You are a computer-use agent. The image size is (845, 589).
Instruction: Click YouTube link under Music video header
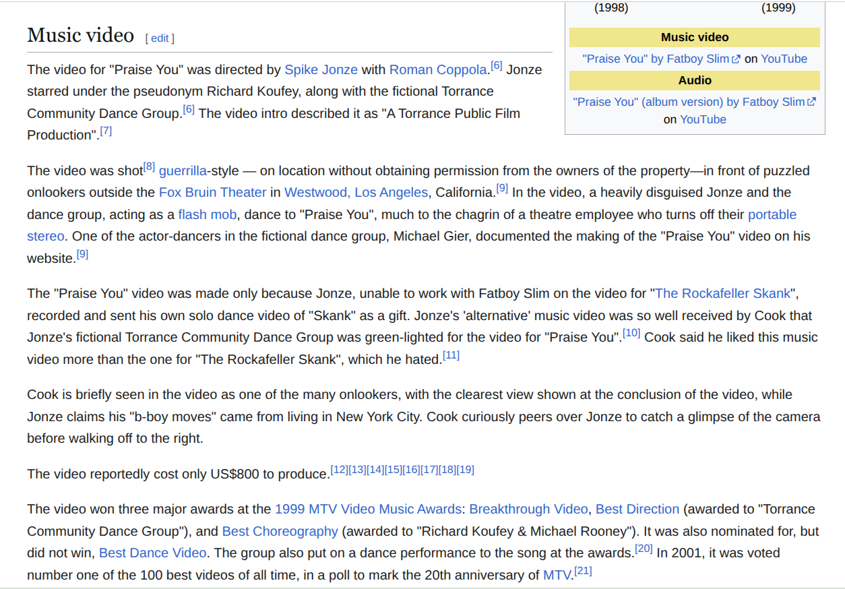[x=784, y=59]
